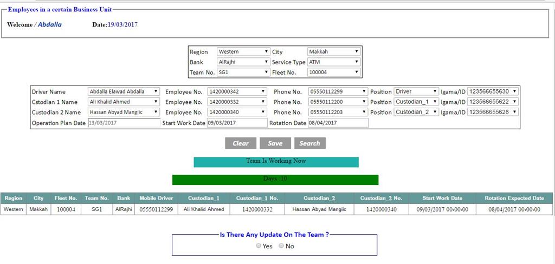Click the Start Work Date field
This screenshot has width=555, height=264.
(237, 123)
